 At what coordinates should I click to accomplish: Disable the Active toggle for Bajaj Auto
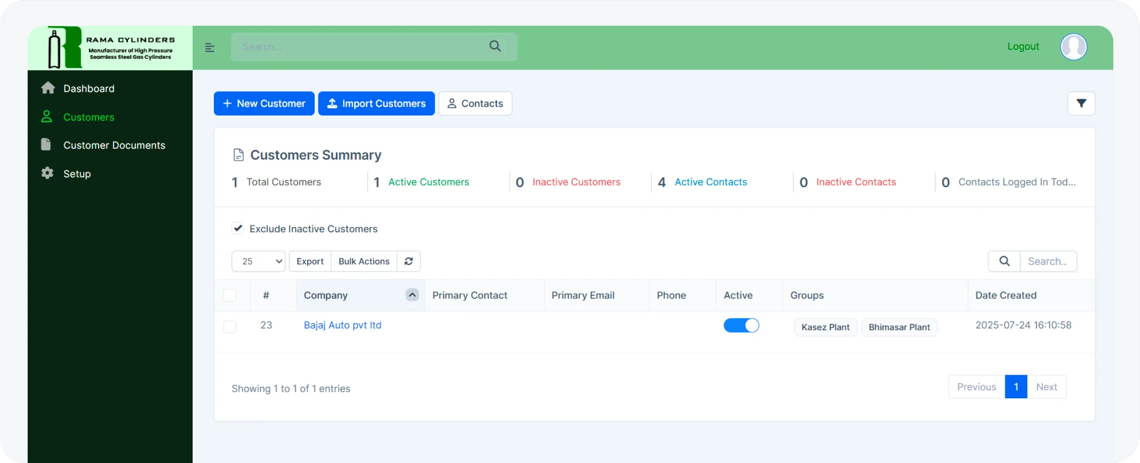click(x=741, y=325)
